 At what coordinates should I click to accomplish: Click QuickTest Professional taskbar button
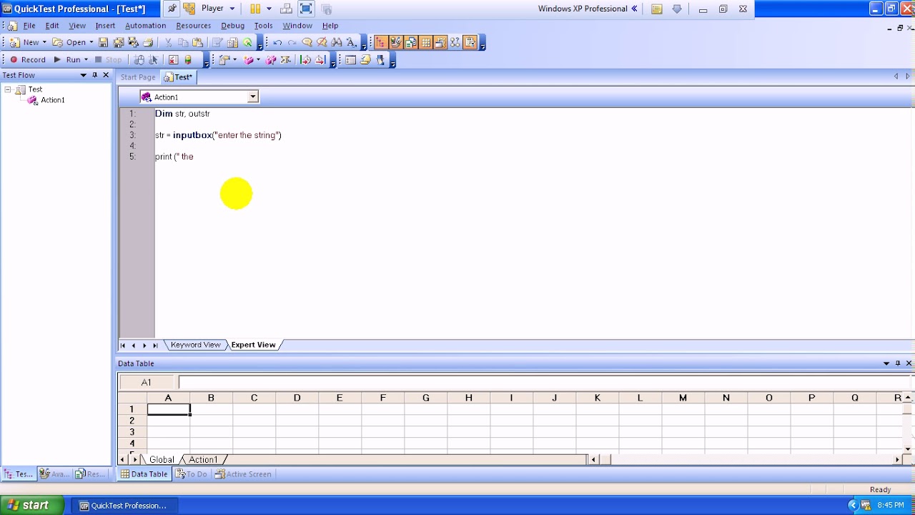(x=123, y=506)
